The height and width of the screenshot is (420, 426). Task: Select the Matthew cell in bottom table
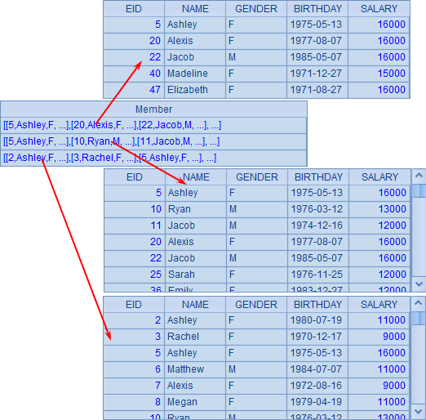click(195, 369)
